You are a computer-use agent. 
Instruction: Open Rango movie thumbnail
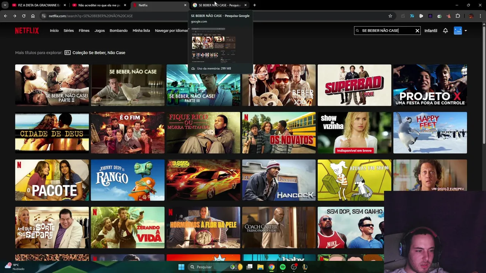128,180
